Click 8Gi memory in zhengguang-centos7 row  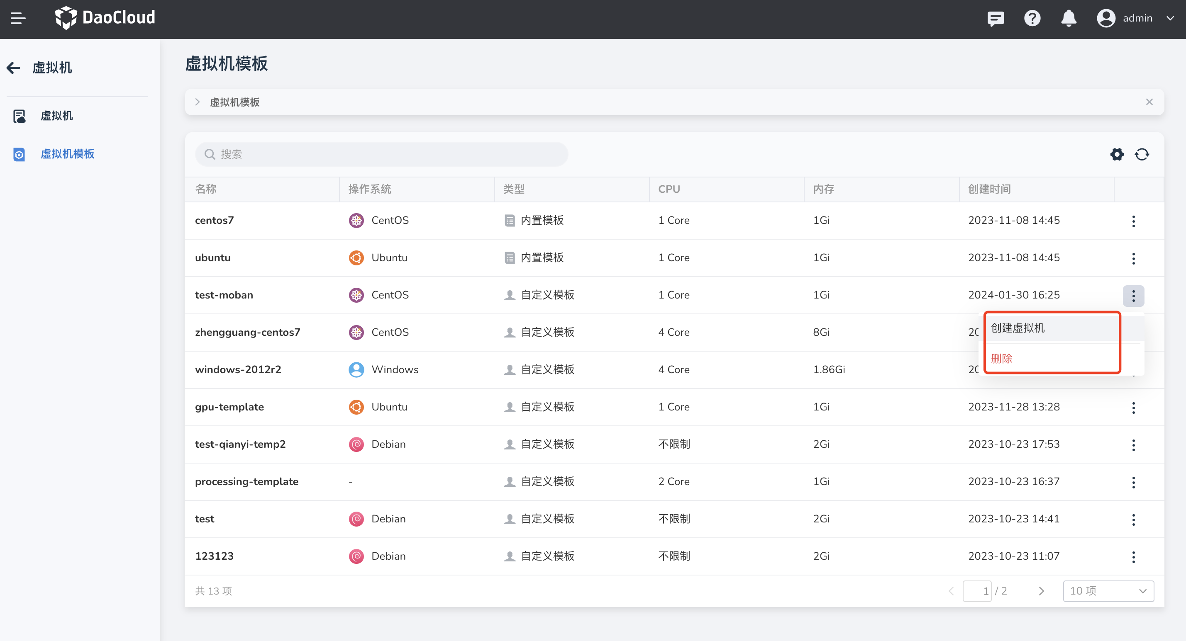click(821, 332)
